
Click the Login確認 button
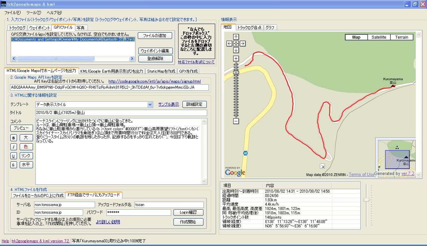coord(188,212)
